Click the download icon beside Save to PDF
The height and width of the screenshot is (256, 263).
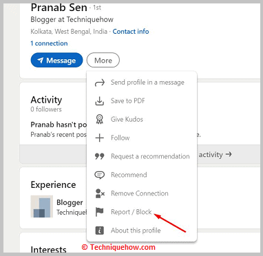tap(100, 101)
